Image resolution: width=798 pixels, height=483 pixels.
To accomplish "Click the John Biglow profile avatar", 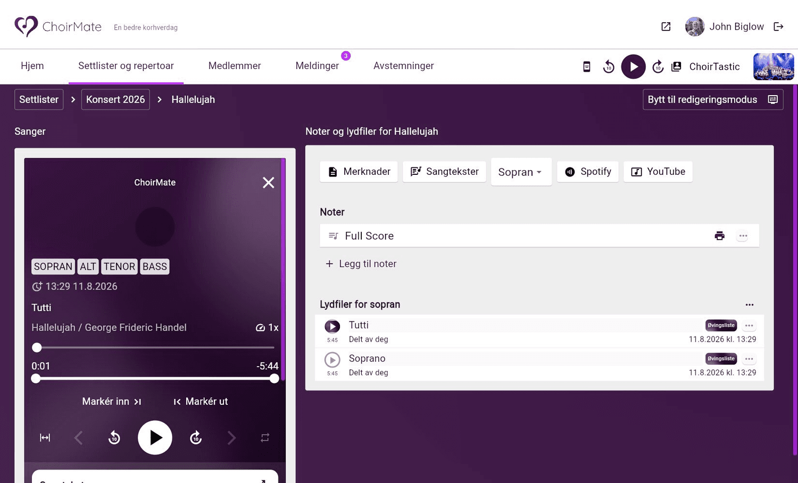I will point(694,27).
